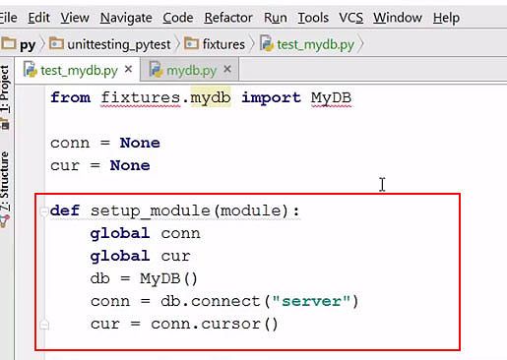This screenshot has width=507, height=360.
Task: Click 'conn.cursor()' in the code
Action: tap(215, 325)
